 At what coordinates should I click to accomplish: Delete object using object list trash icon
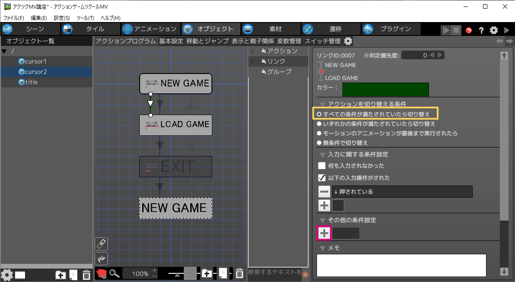(x=86, y=275)
